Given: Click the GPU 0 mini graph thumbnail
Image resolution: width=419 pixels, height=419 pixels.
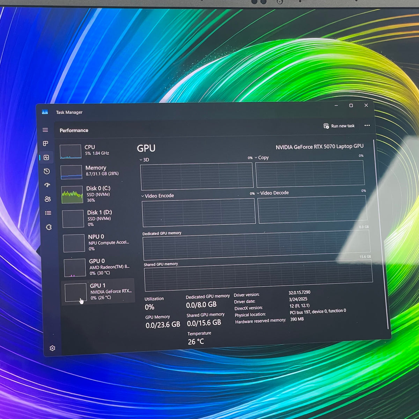Looking at the screenshot, I should (75, 267).
